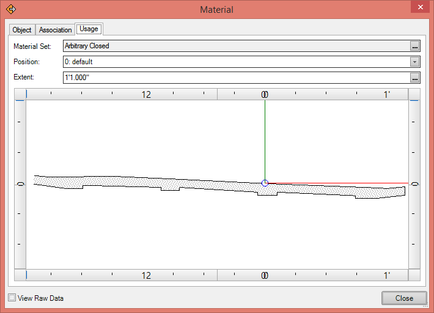The width and height of the screenshot is (434, 313).
Task: Click the '12' mark on top ruler
Action: pos(146,95)
